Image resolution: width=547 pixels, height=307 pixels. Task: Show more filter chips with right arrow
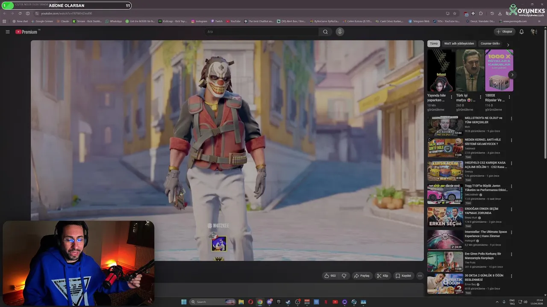508,44
